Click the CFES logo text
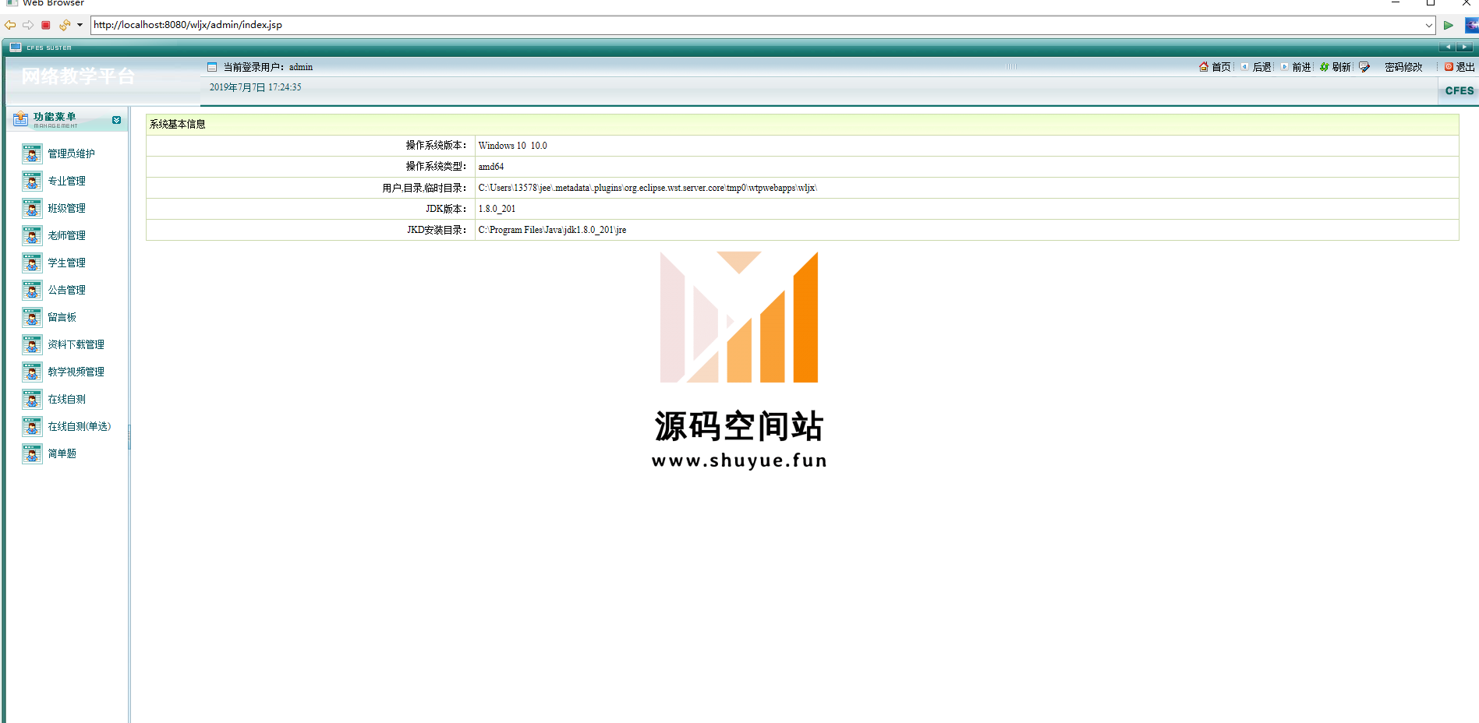Image resolution: width=1479 pixels, height=723 pixels. 1460,90
